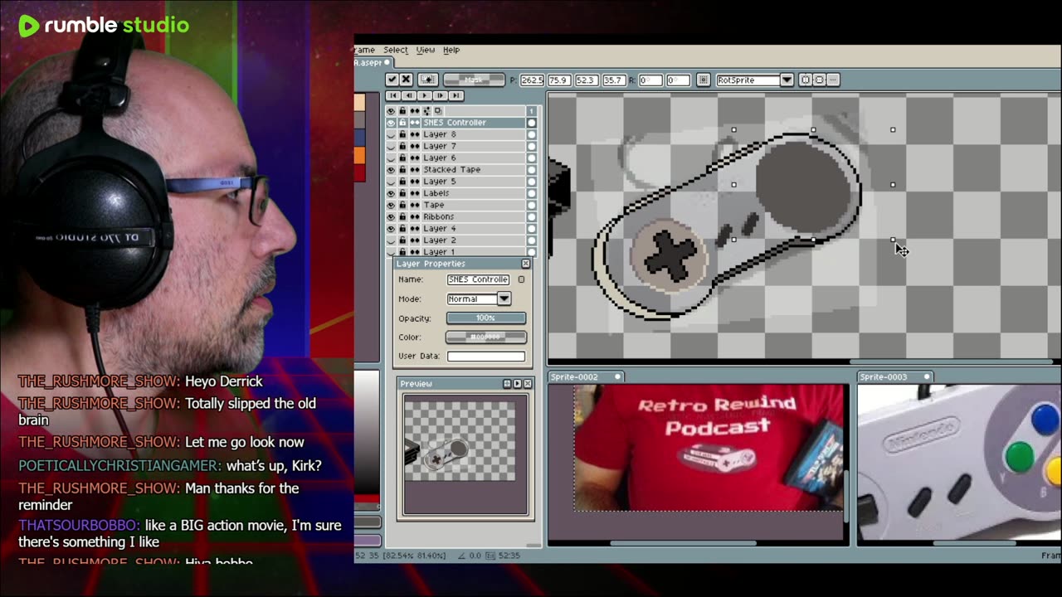The image size is (1062, 597).
Task: Apply the transformation with the checkmark icon
Action: pos(392,80)
